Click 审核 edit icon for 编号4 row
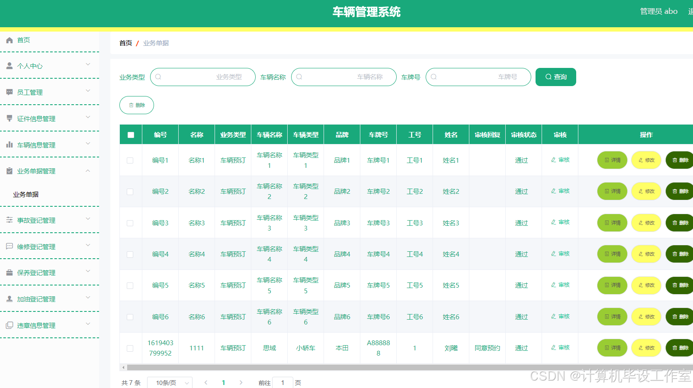The height and width of the screenshot is (388, 693). (554, 254)
